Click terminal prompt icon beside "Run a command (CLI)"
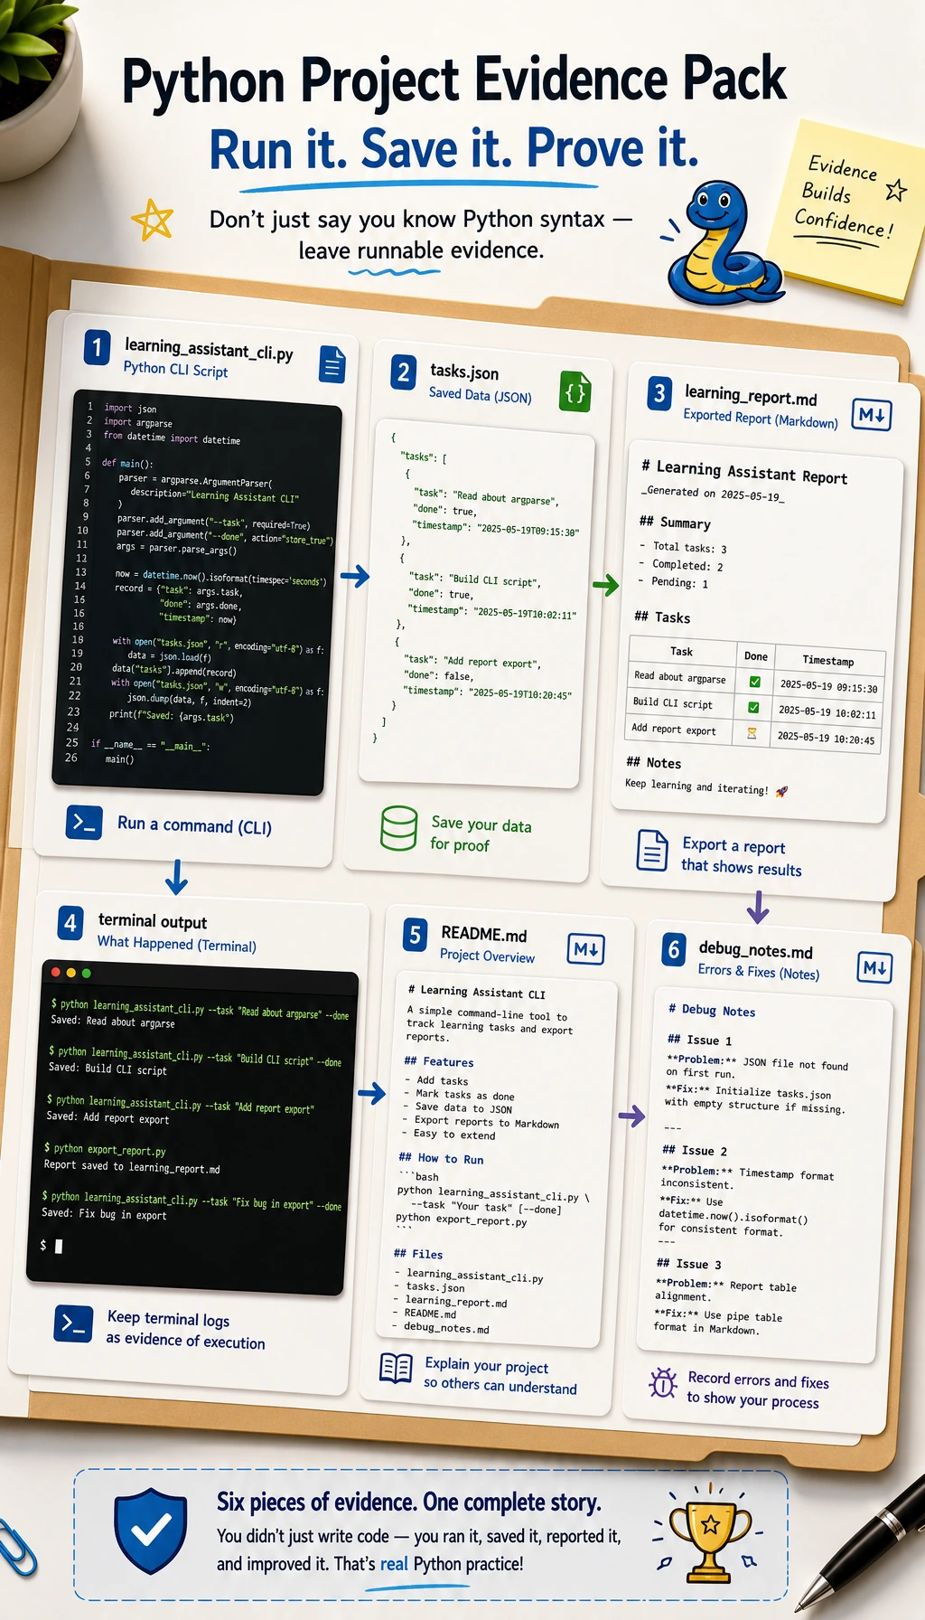 click(84, 823)
